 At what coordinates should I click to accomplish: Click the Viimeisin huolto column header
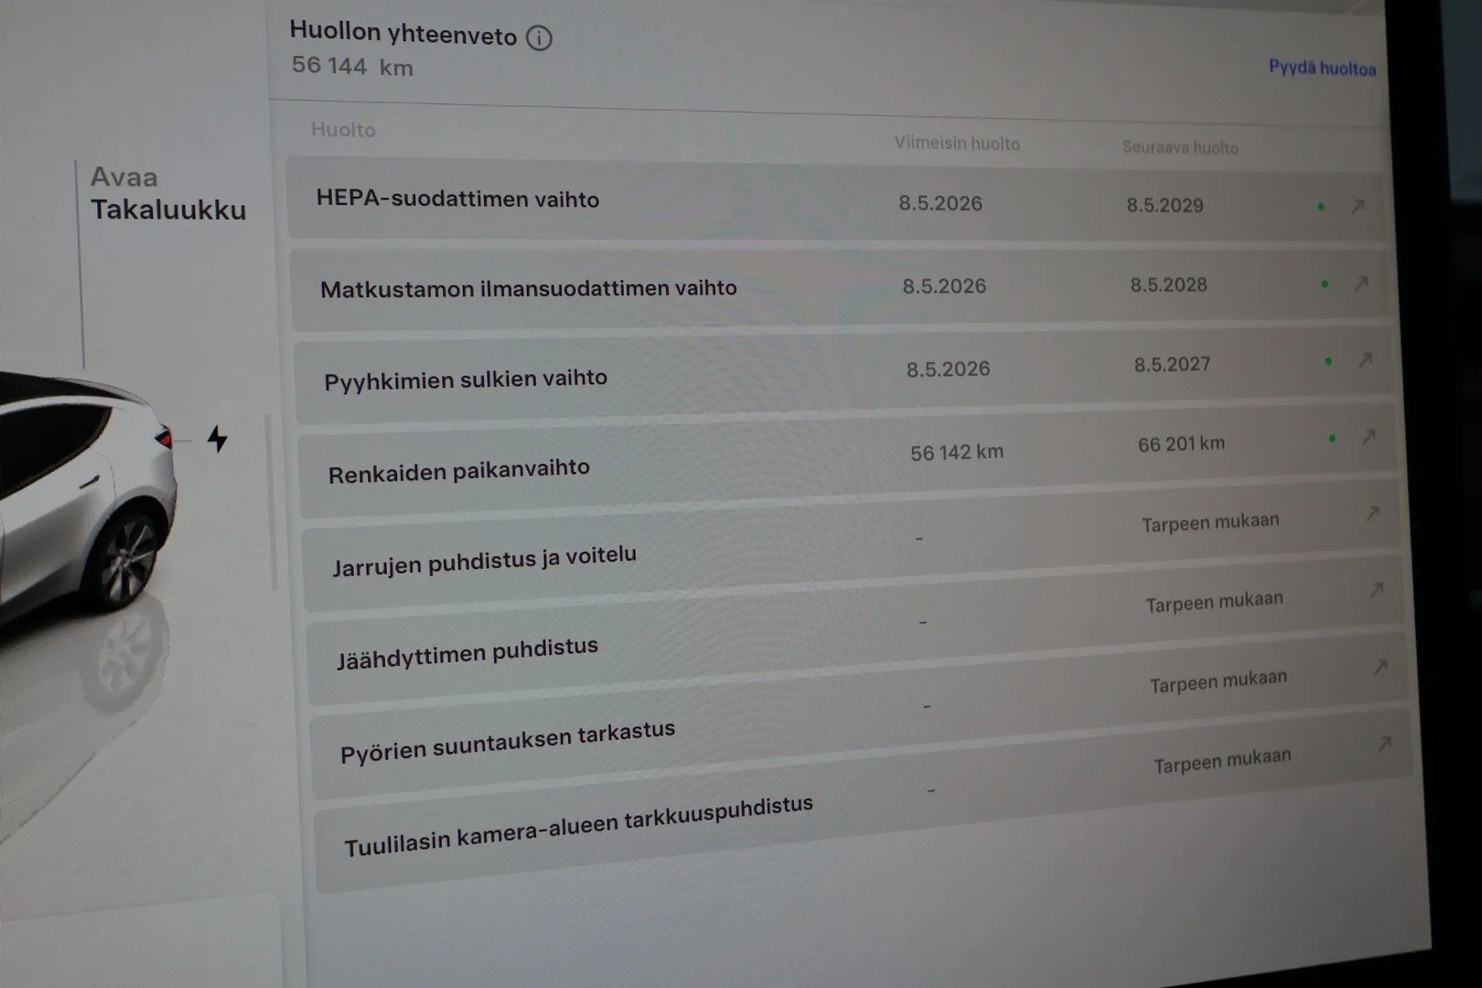[957, 144]
